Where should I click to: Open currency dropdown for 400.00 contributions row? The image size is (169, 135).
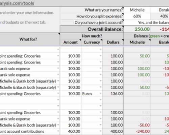pyautogui.click(x=101, y=131)
